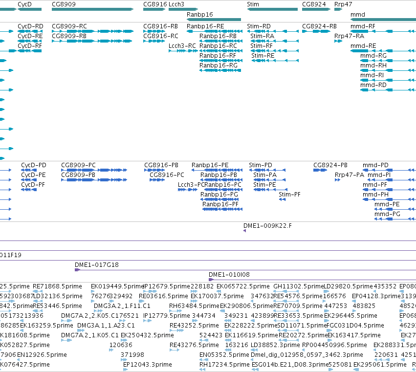Screen dimensions: 416x372
Task: Select protein CG8916-PB
Action: (x=154, y=170)
